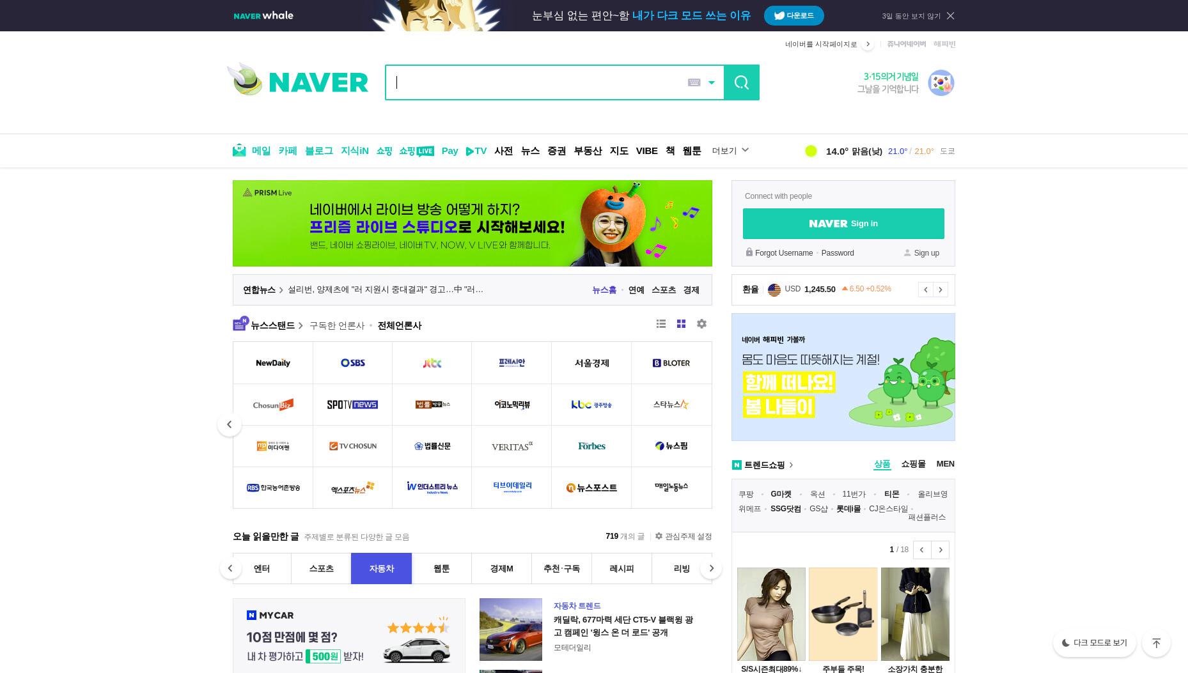Open the Pay menu item

coord(449,151)
